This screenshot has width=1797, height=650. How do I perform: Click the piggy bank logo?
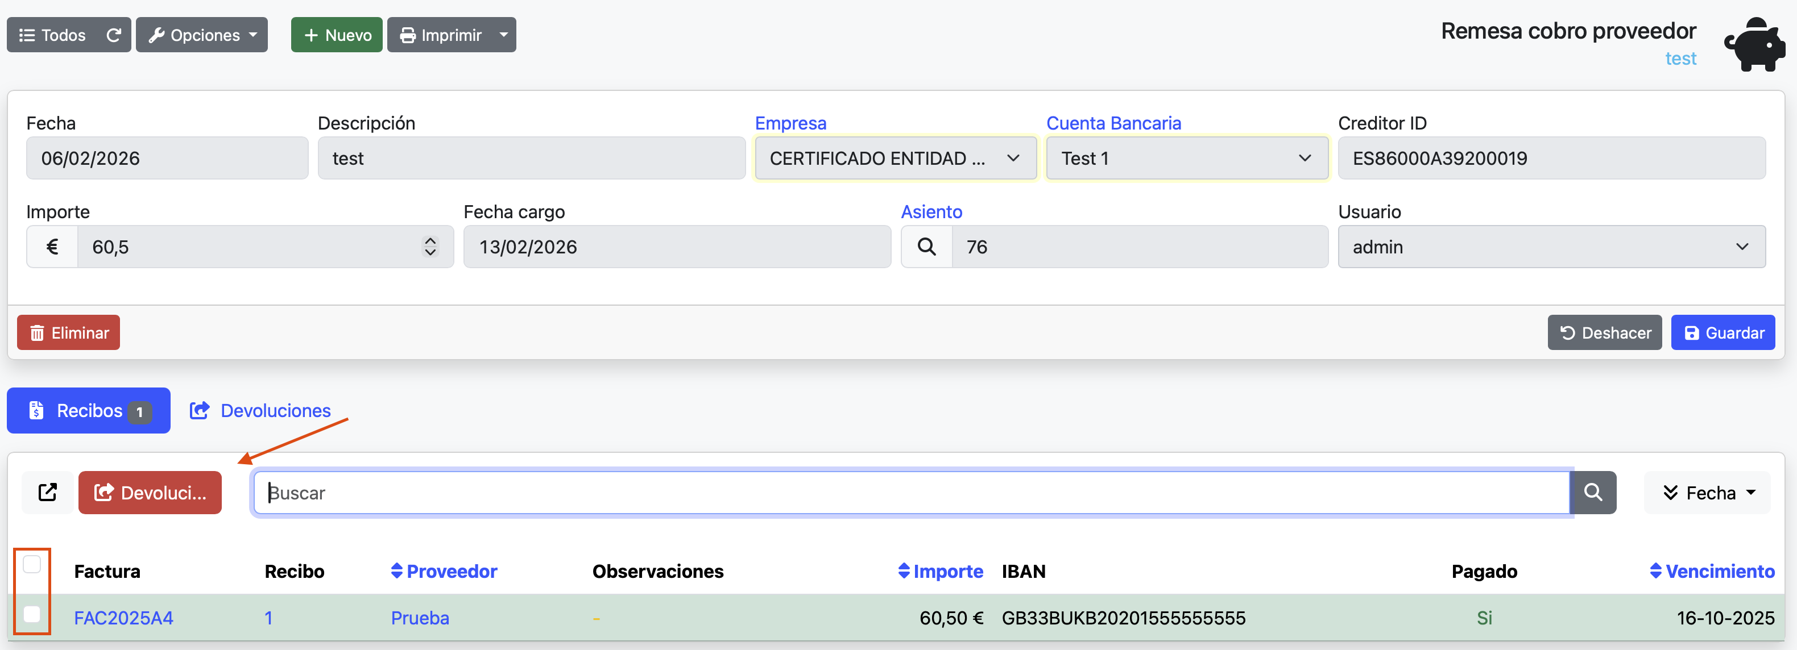coord(1754,43)
